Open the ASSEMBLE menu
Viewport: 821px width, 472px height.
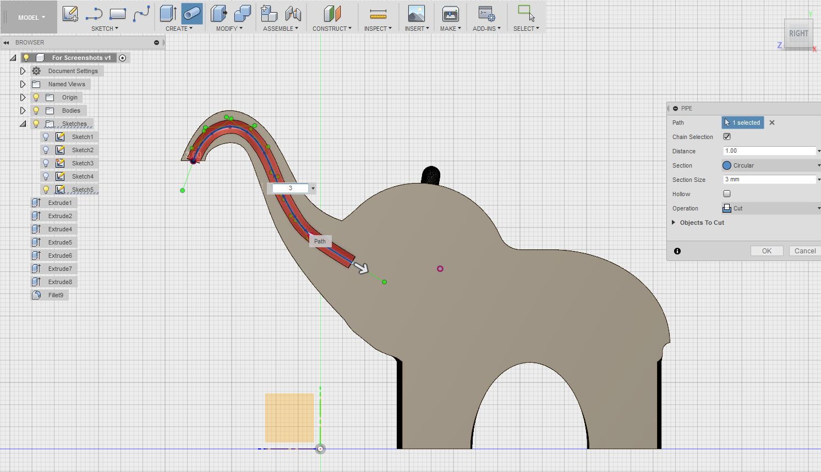[281, 29]
